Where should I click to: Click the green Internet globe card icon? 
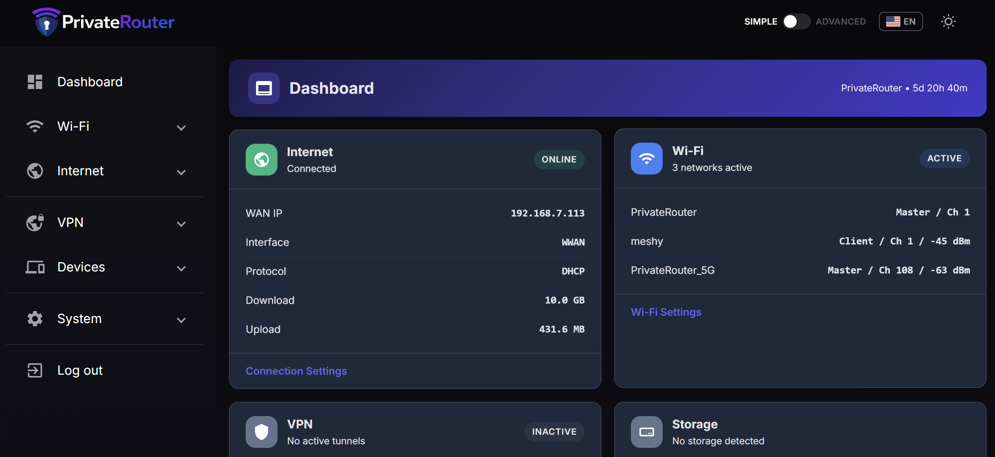(262, 160)
